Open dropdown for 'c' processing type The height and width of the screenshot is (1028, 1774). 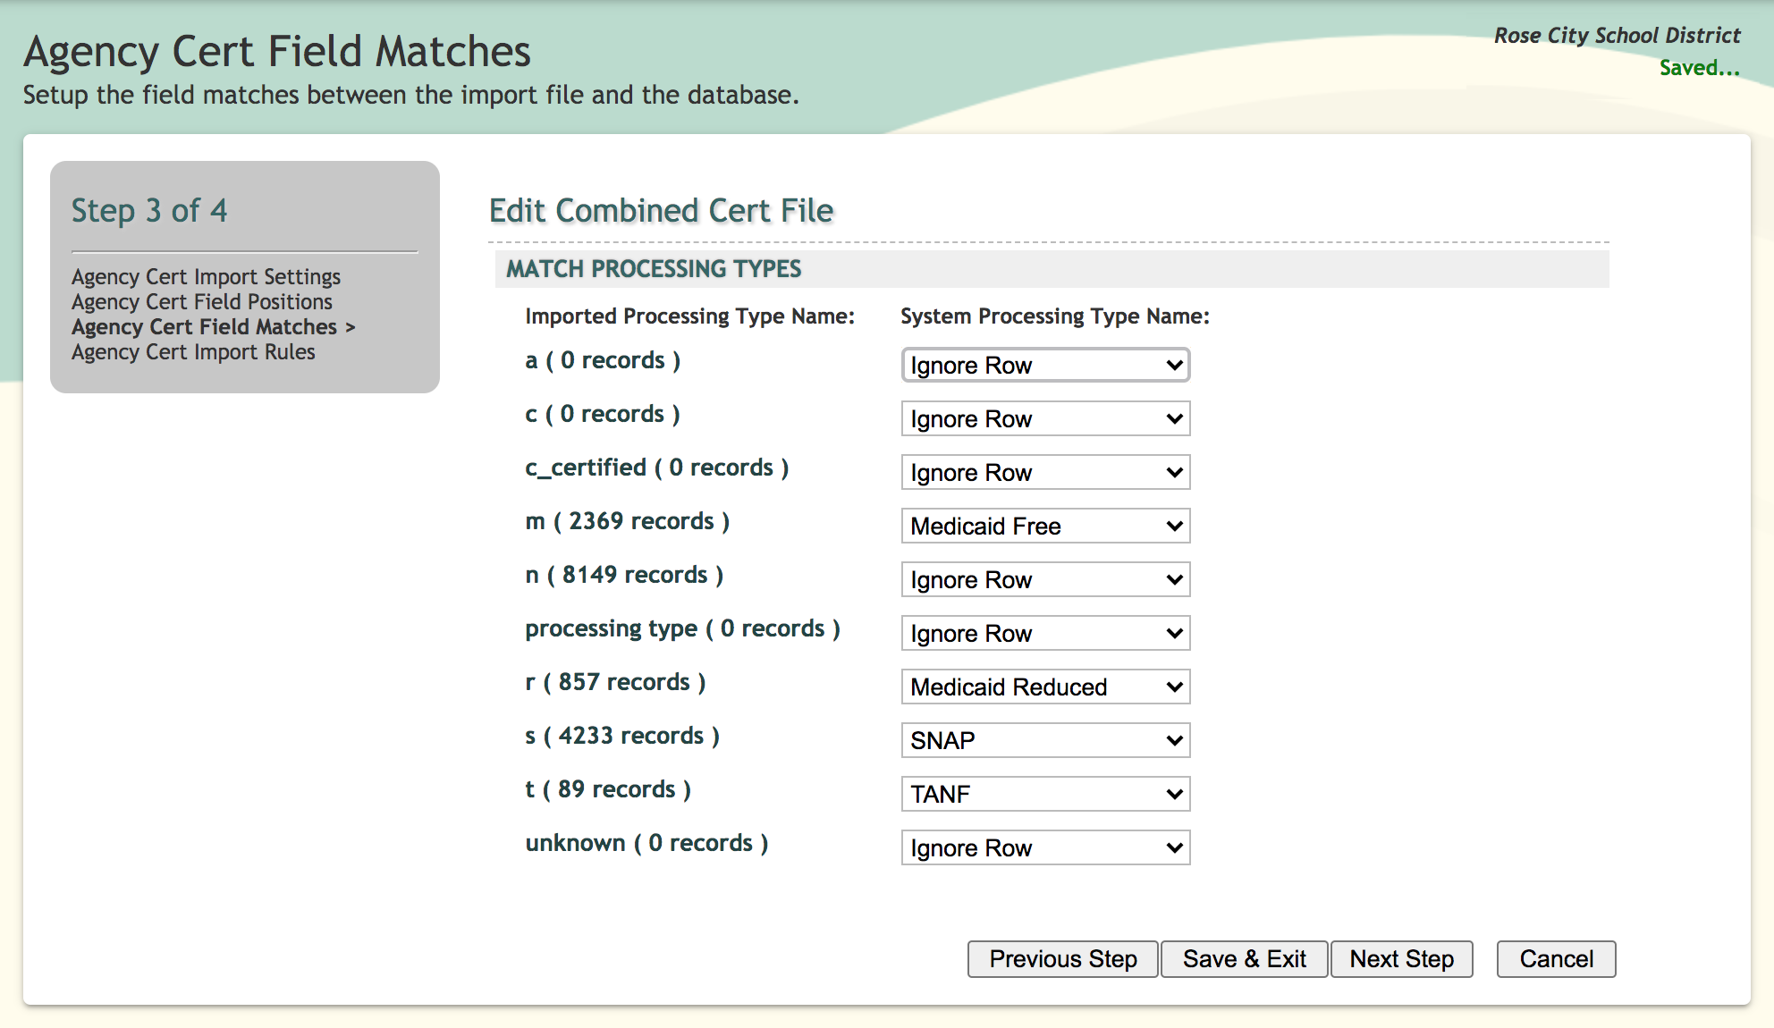click(x=1045, y=418)
